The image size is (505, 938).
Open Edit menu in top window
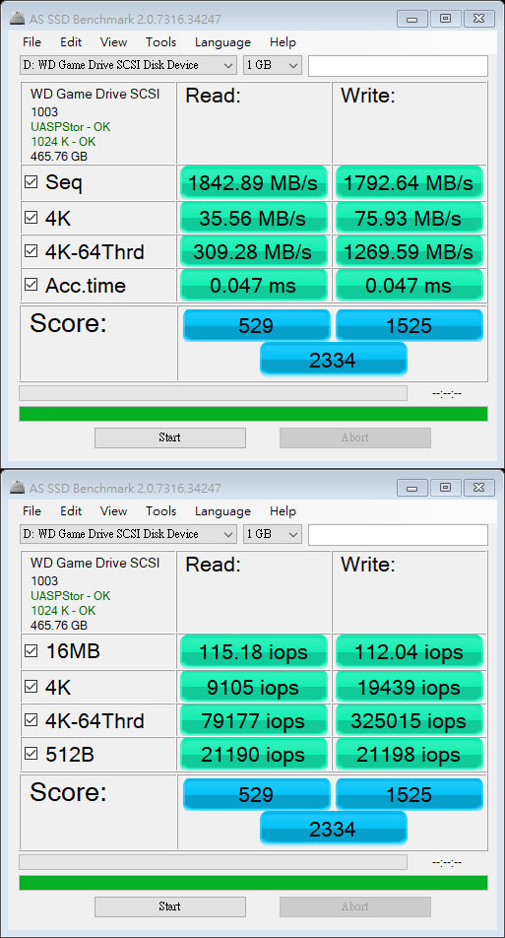(x=71, y=41)
